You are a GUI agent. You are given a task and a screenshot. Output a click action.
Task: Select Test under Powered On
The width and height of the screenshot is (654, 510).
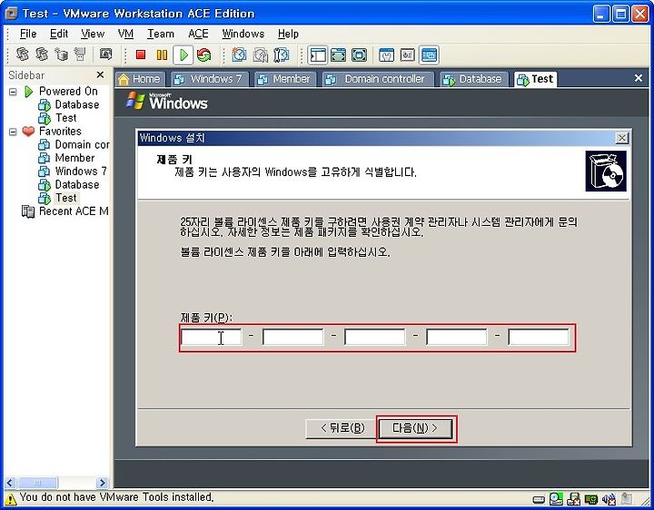[x=66, y=118]
